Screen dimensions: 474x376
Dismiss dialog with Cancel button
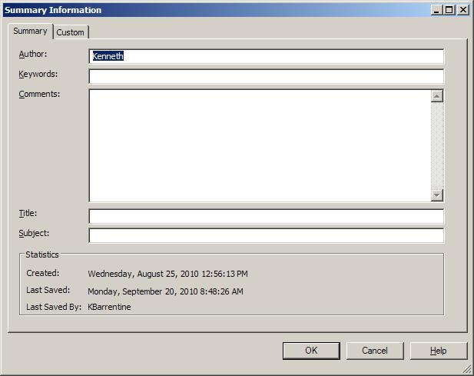click(x=375, y=351)
